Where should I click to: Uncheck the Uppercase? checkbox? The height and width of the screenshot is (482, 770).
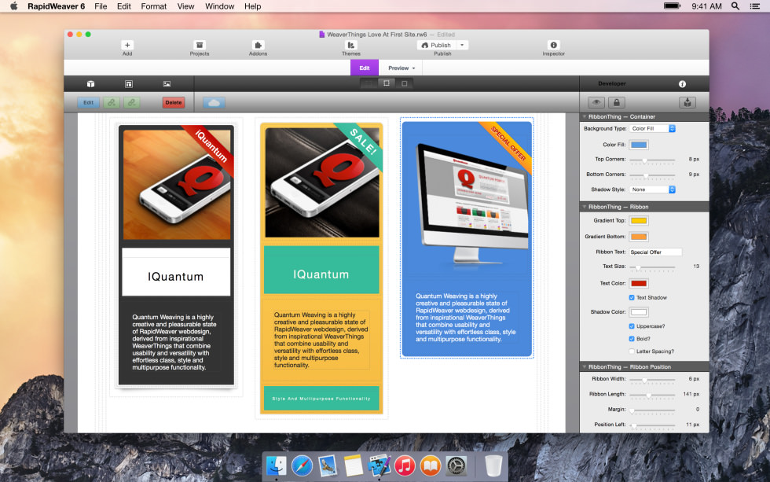pyautogui.click(x=632, y=326)
